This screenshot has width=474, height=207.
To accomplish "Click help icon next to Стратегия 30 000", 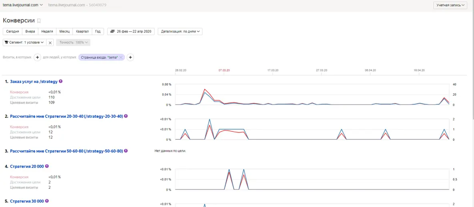I will [x=47, y=201].
